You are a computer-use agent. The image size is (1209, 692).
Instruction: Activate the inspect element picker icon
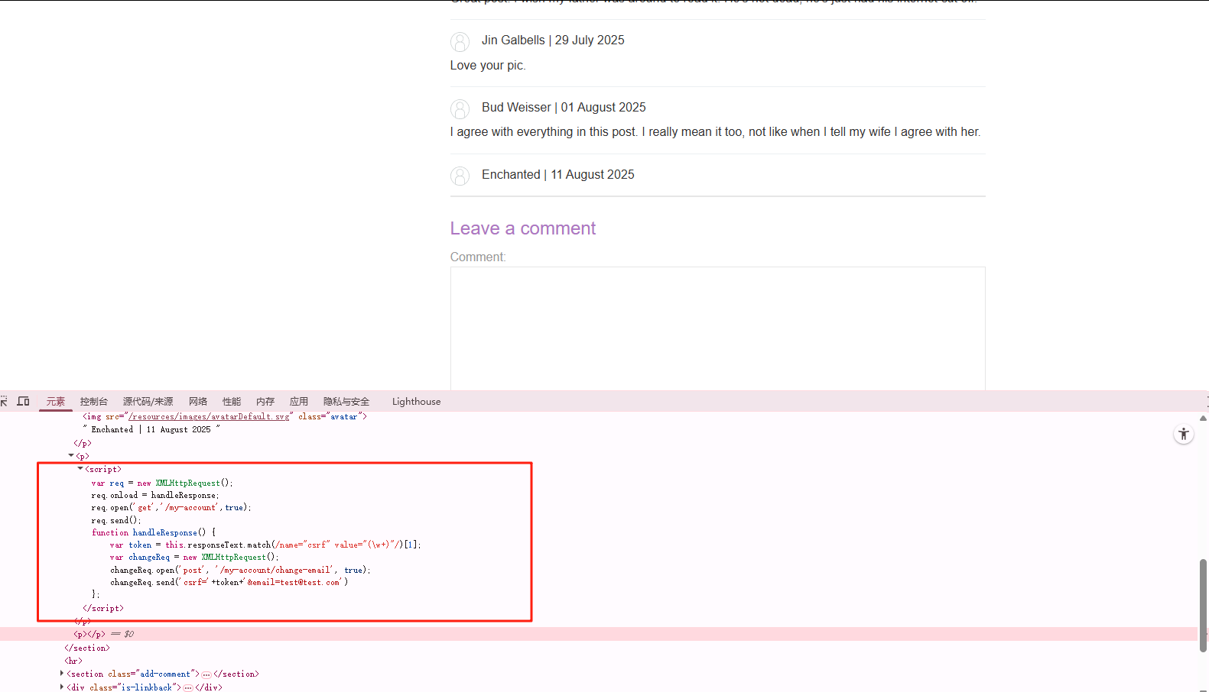point(3,401)
